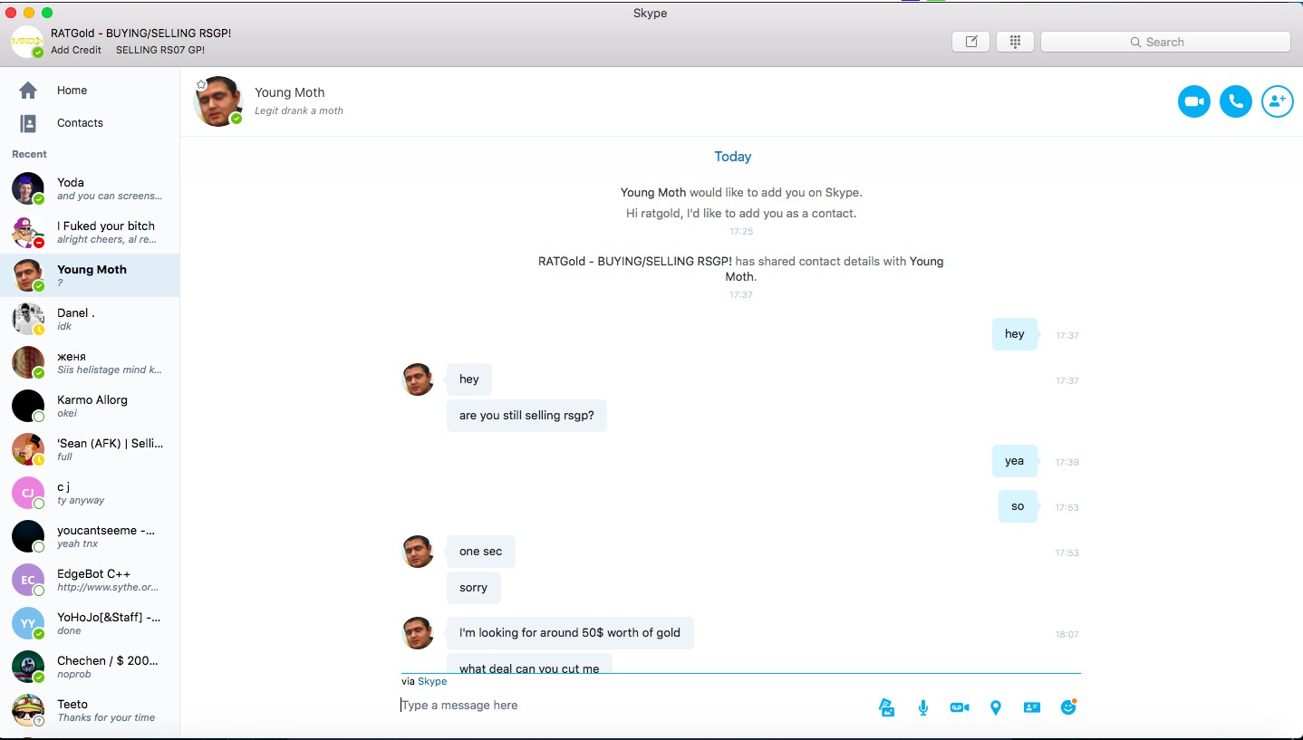Open the YoHoJo[&Staff] conversation

pos(90,623)
